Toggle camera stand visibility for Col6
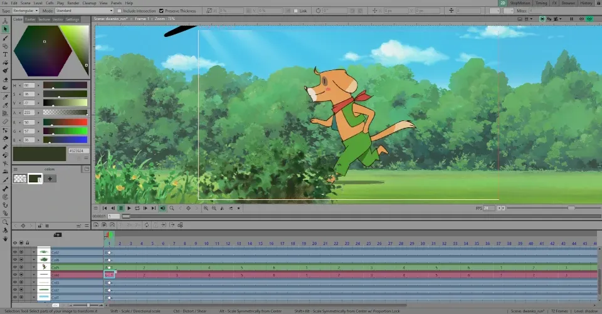The height and width of the screenshot is (314, 602). pyautogui.click(x=21, y=260)
